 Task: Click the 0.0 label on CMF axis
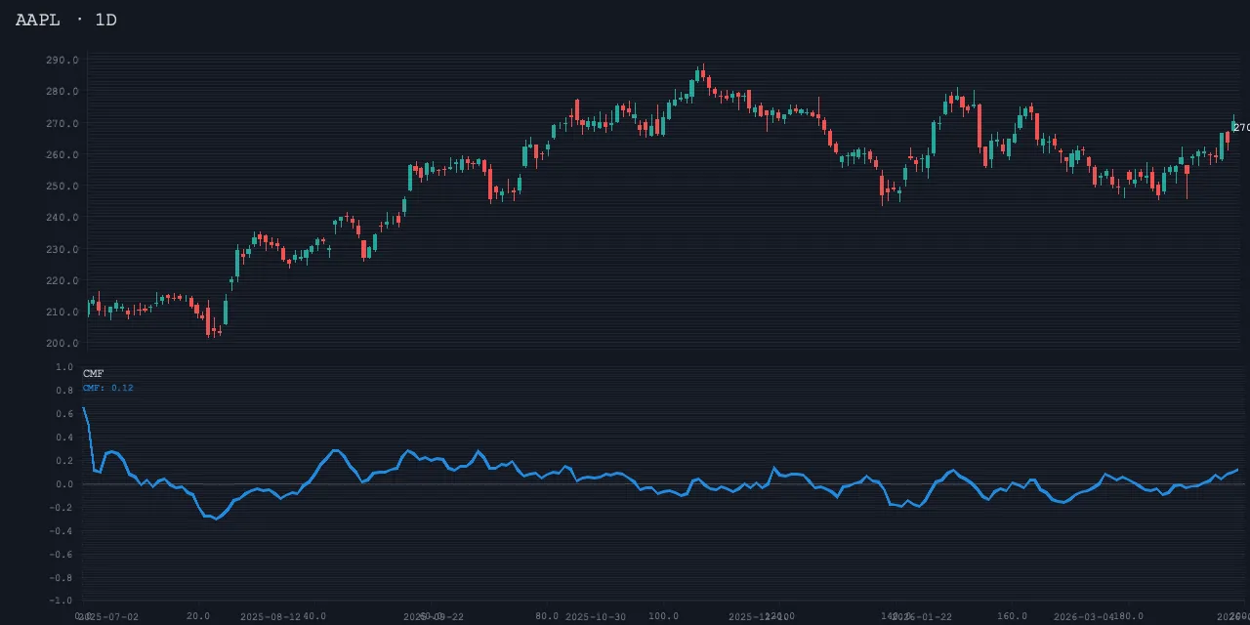[64, 484]
